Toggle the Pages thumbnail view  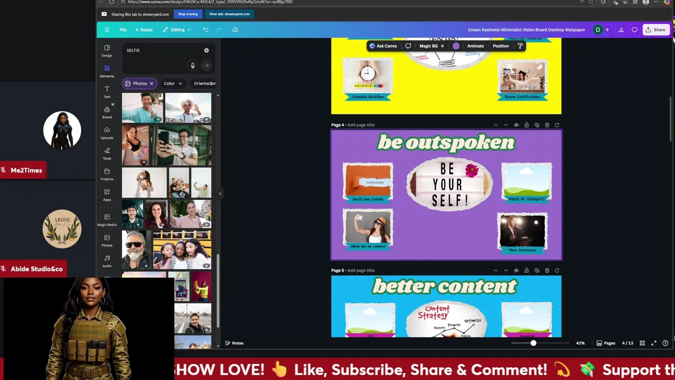click(606, 343)
